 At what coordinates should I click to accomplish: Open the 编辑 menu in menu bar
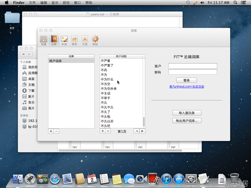(x=44, y=3)
